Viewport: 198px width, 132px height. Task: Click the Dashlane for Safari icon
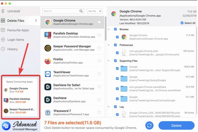(48, 87)
